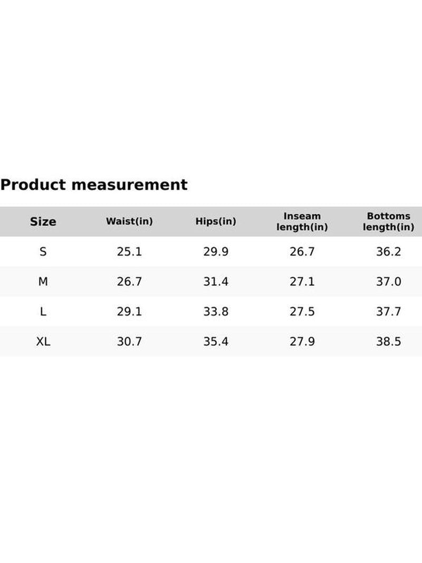Click bottoms length 38.5 for size XL
This screenshot has width=422, height=563.
(x=389, y=342)
